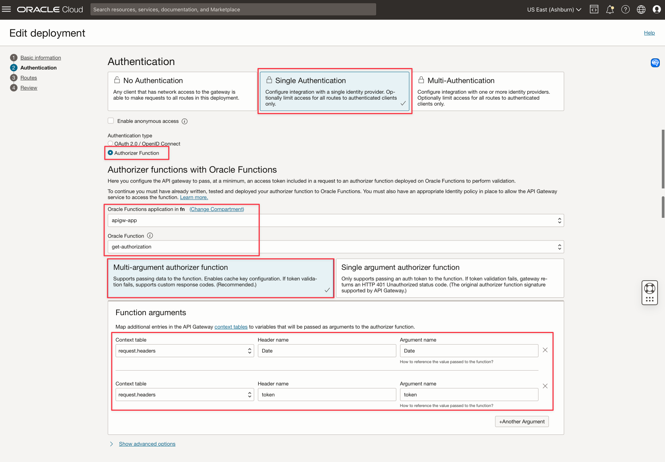Open the notifications bell
Viewport: 665px width, 462px height.
(610, 10)
